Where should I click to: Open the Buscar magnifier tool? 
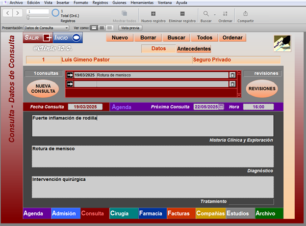point(206,14)
